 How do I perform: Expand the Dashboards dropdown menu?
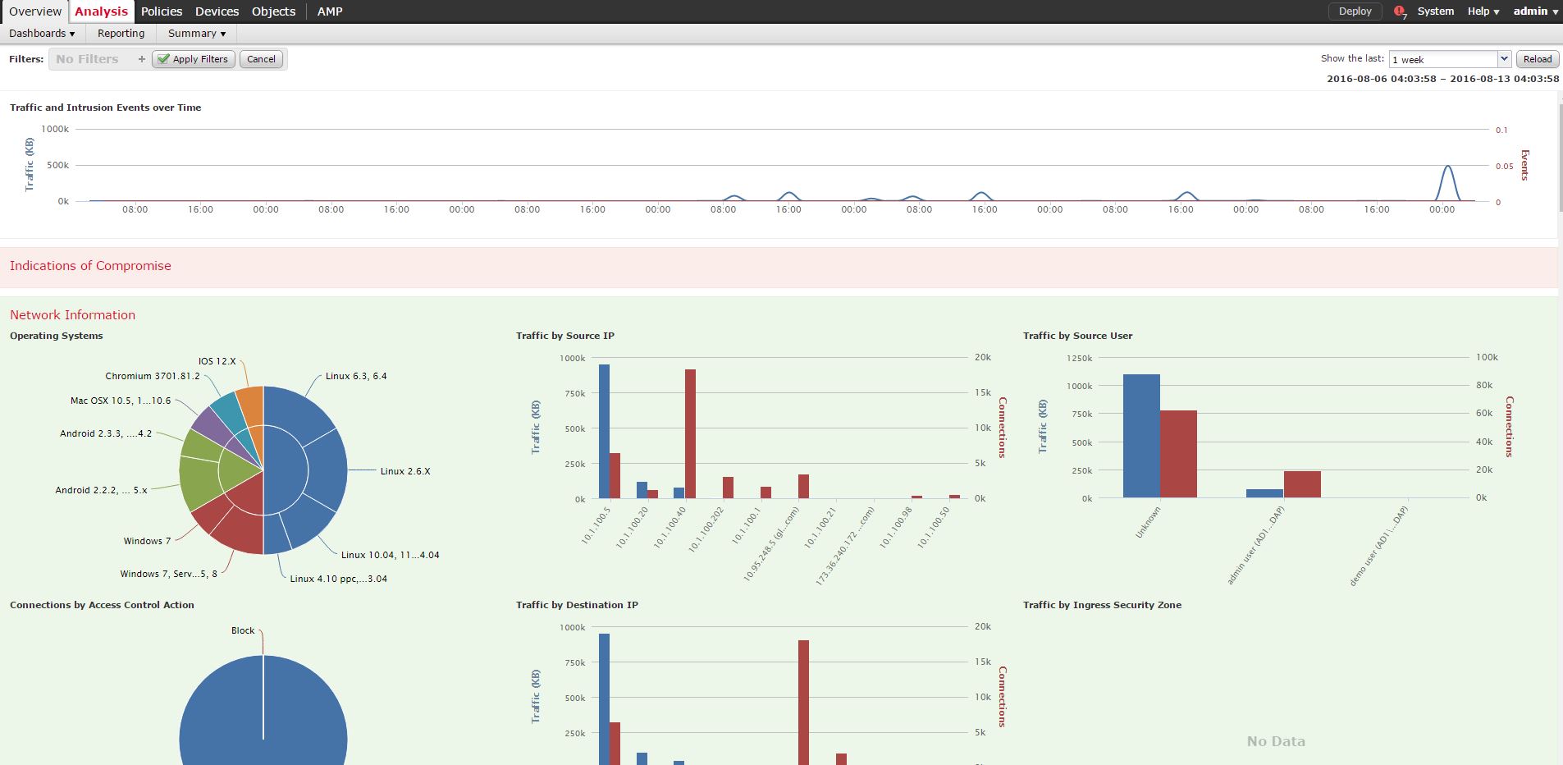[x=42, y=34]
